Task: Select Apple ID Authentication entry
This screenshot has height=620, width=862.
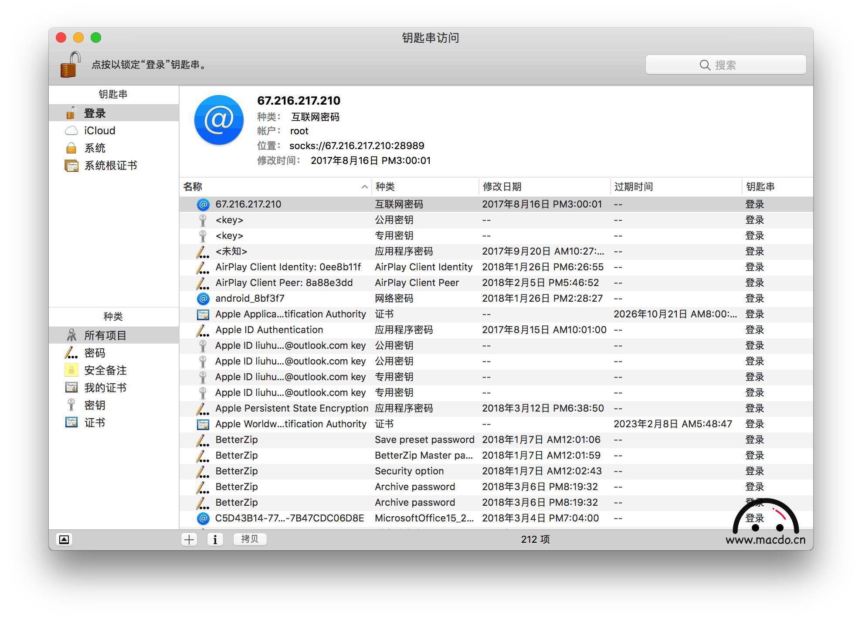Action: tap(269, 330)
